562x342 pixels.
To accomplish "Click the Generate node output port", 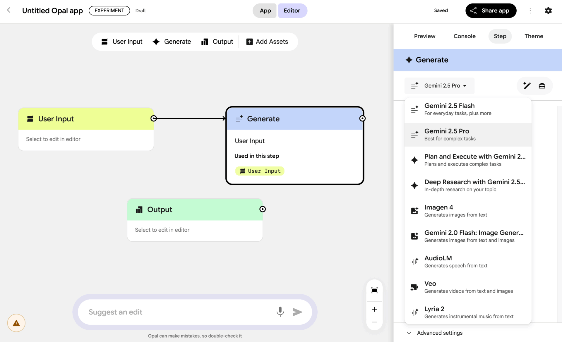I will (362, 118).
